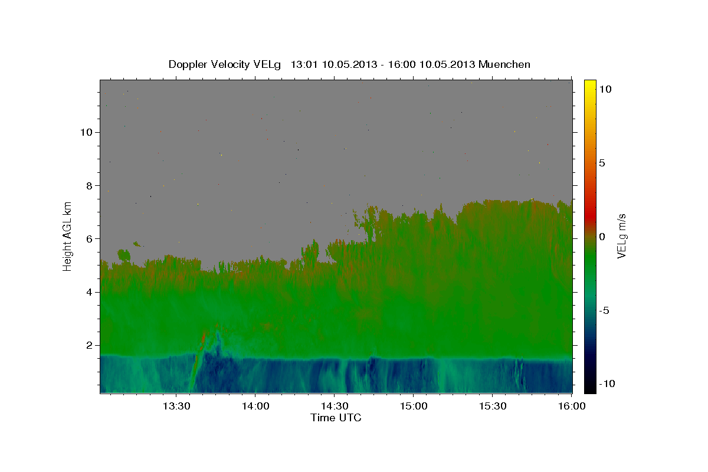Click the 15:00 time tick label
This screenshot has height=472, width=708.
tap(413, 407)
